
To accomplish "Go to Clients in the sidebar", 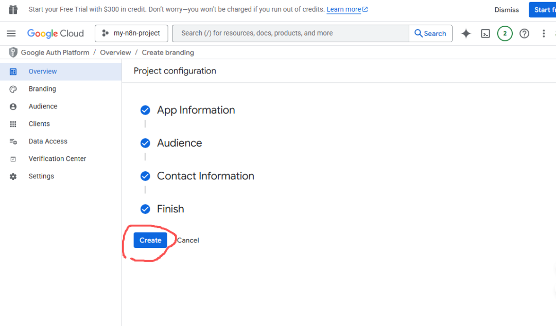I will 39,124.
